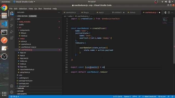Viewport: 175px width, 98px height.
Task: Click LF end of line selector
Action: [139, 97]
